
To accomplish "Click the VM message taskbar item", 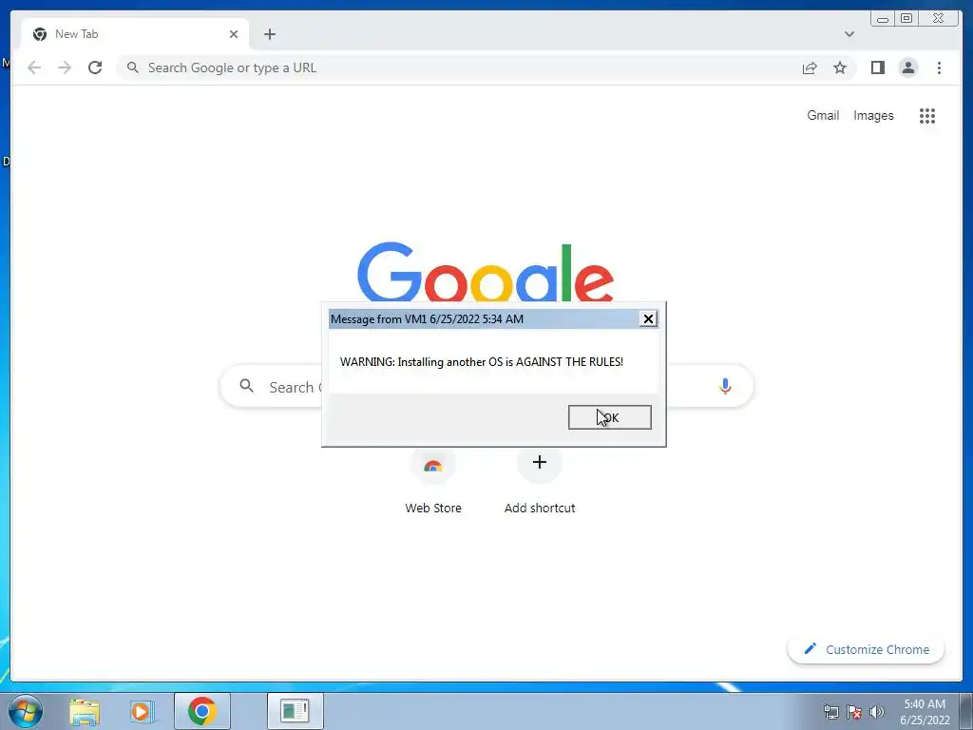I will pos(295,711).
